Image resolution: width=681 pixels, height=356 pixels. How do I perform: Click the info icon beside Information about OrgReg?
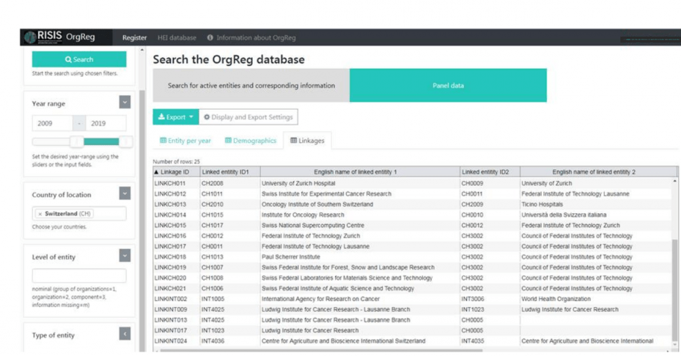(x=210, y=37)
